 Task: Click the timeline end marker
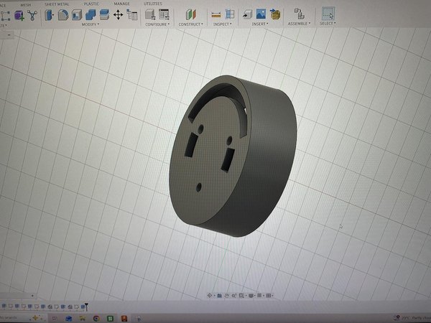coord(86,306)
